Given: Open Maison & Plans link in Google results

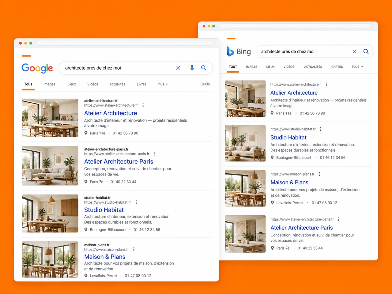Looking at the screenshot, I should coord(105,257).
